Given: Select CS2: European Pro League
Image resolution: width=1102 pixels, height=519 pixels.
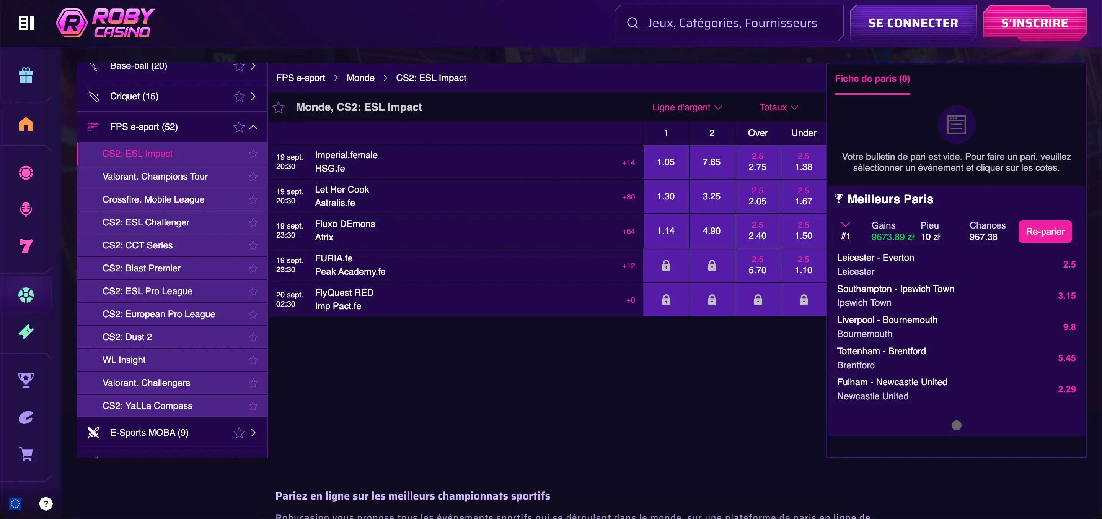Looking at the screenshot, I should tap(172, 314).
